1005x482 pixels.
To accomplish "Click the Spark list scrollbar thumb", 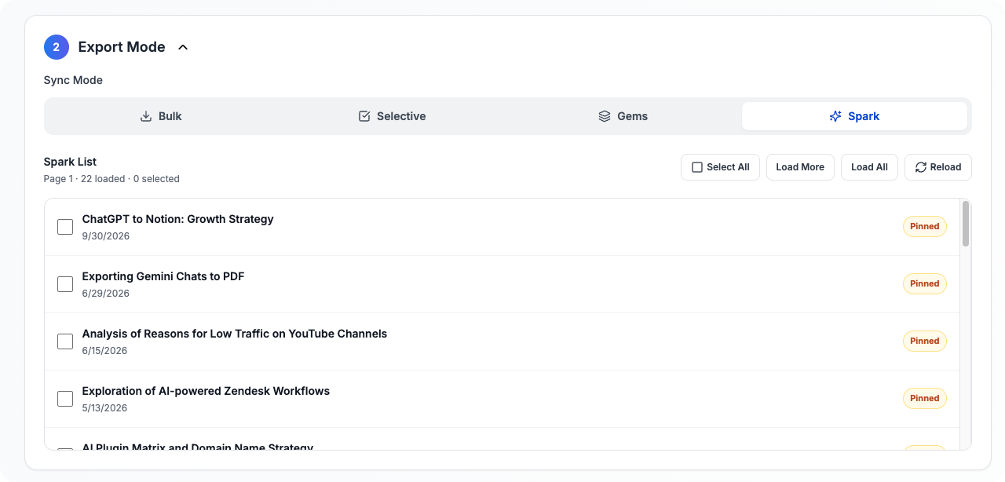I will tap(966, 224).
